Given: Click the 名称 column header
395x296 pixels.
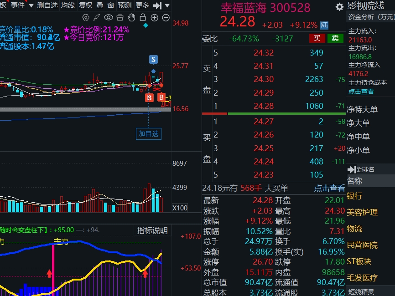Looking at the screenshot, I should 354,181.
